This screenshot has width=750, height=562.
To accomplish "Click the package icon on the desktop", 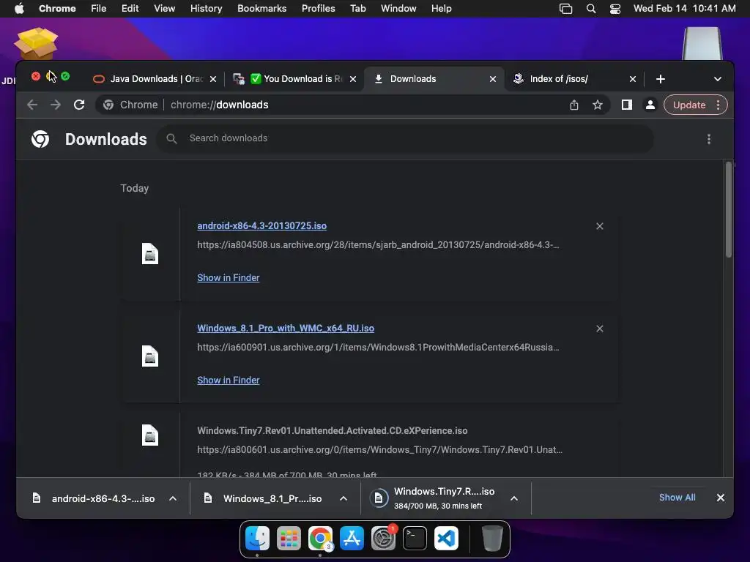I will coord(36,43).
